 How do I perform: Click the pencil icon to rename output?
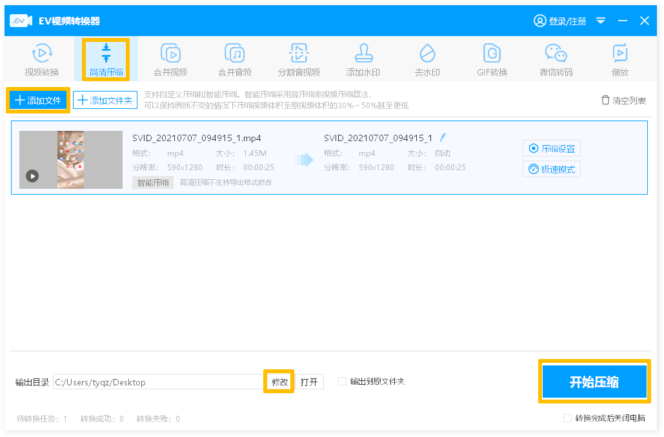tap(443, 137)
